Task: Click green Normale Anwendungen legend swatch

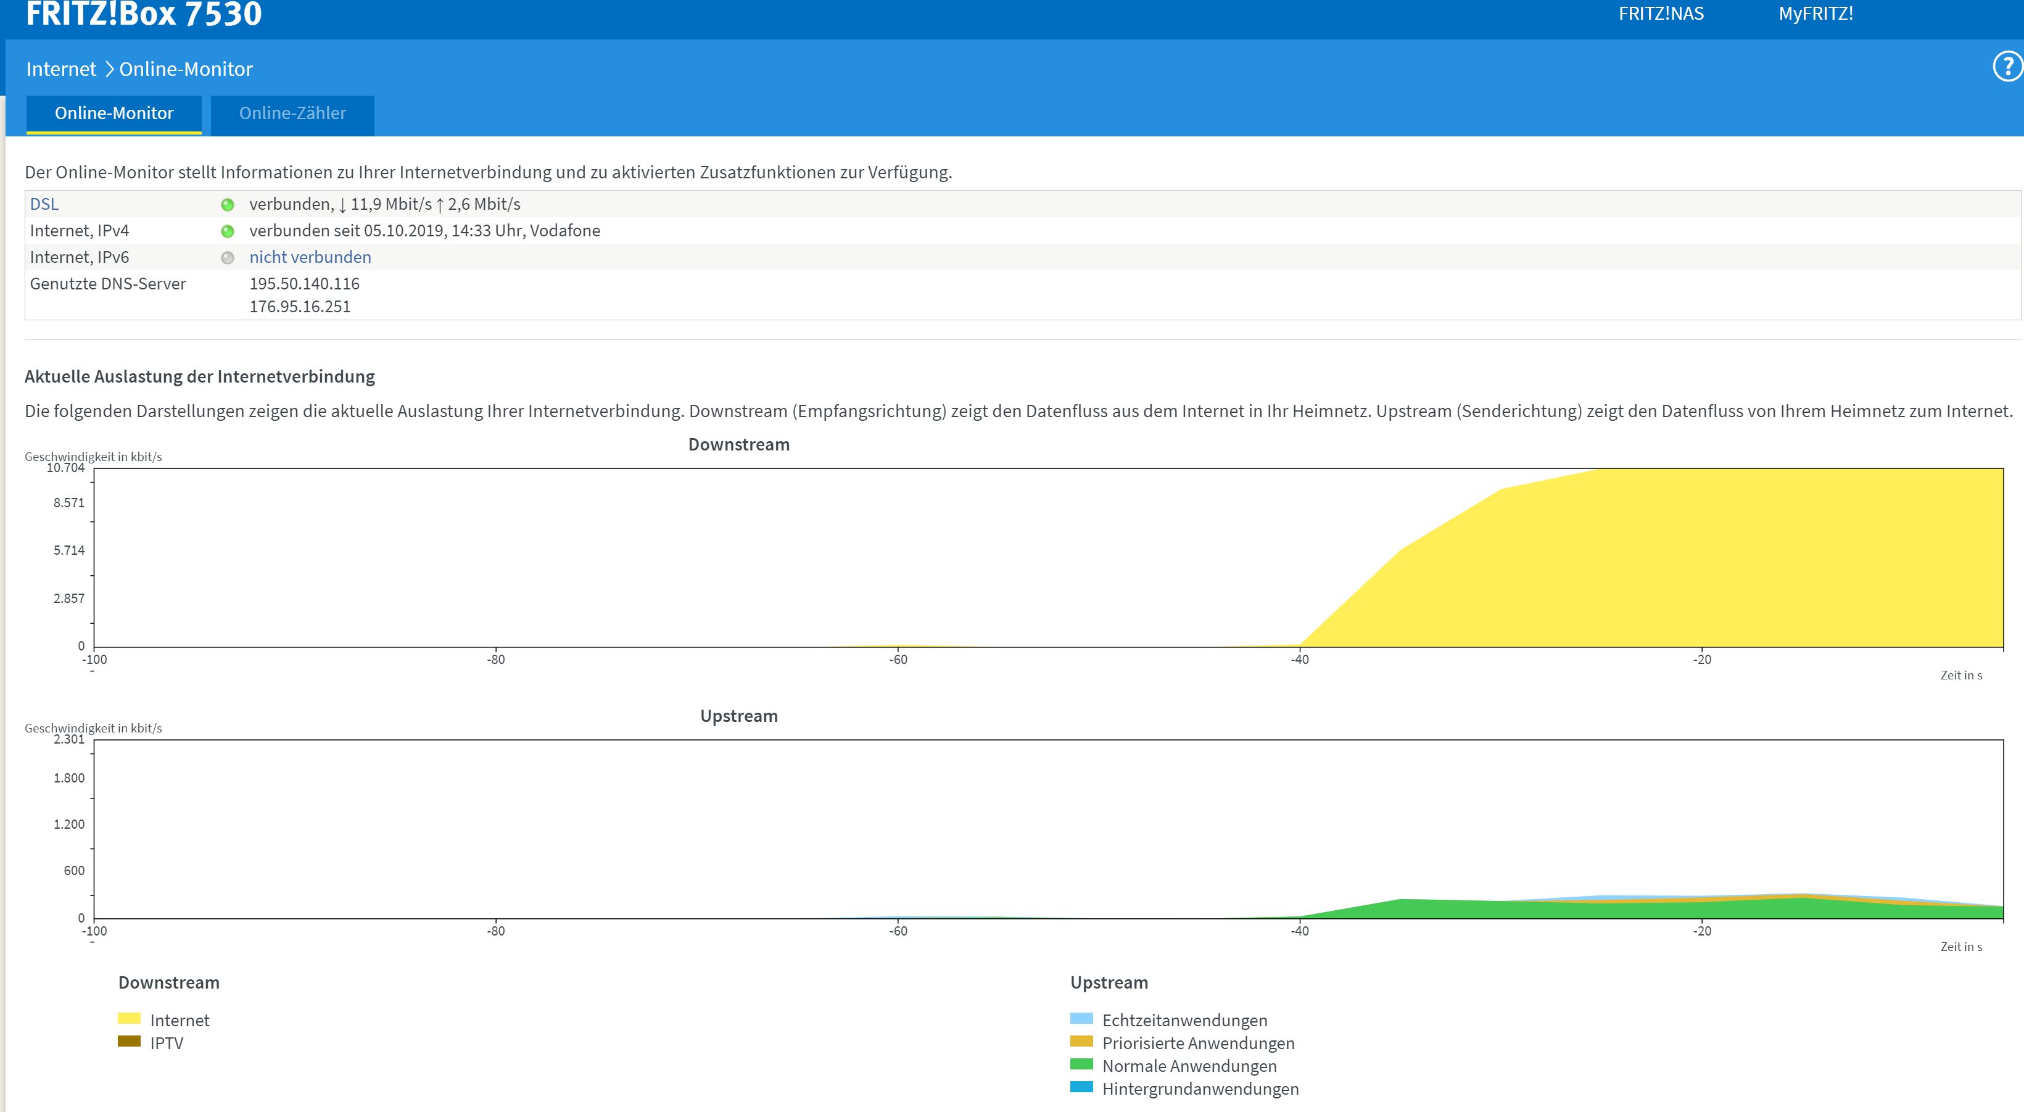Action: click(x=1081, y=1064)
